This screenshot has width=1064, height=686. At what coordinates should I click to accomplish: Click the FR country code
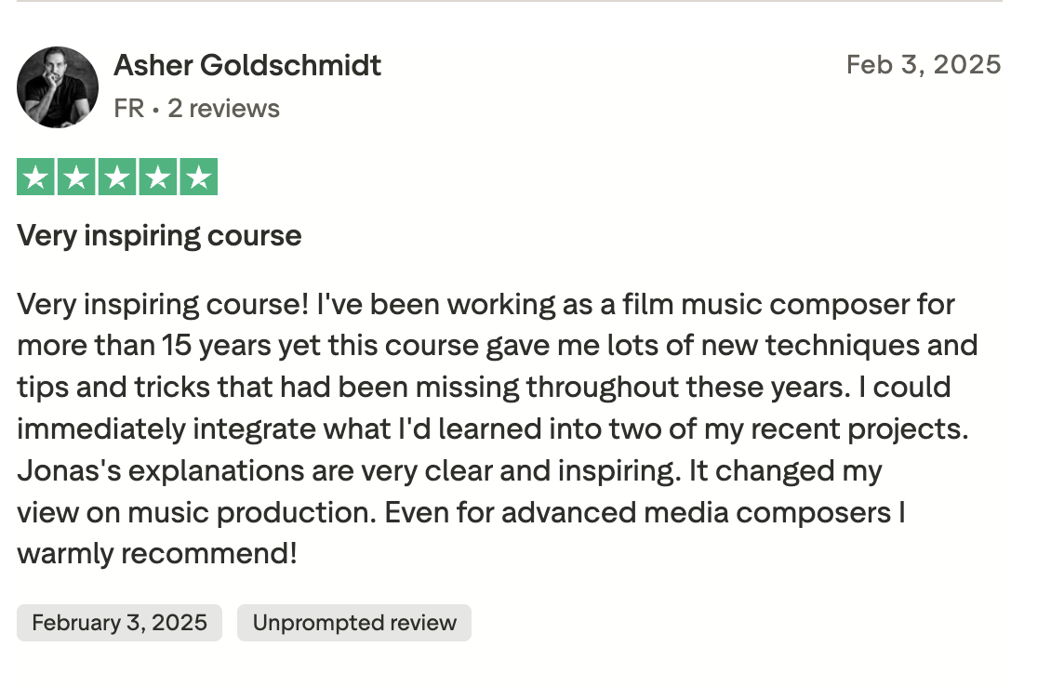point(128,109)
